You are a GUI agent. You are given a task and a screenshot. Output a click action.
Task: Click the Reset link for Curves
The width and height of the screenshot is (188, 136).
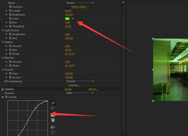click(68, 89)
